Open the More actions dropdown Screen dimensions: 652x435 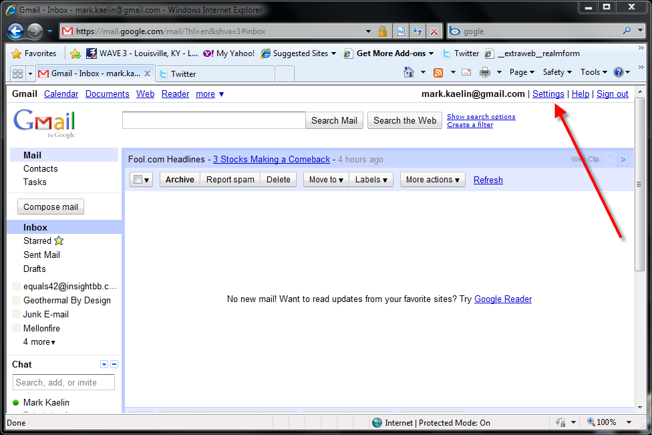click(x=433, y=180)
